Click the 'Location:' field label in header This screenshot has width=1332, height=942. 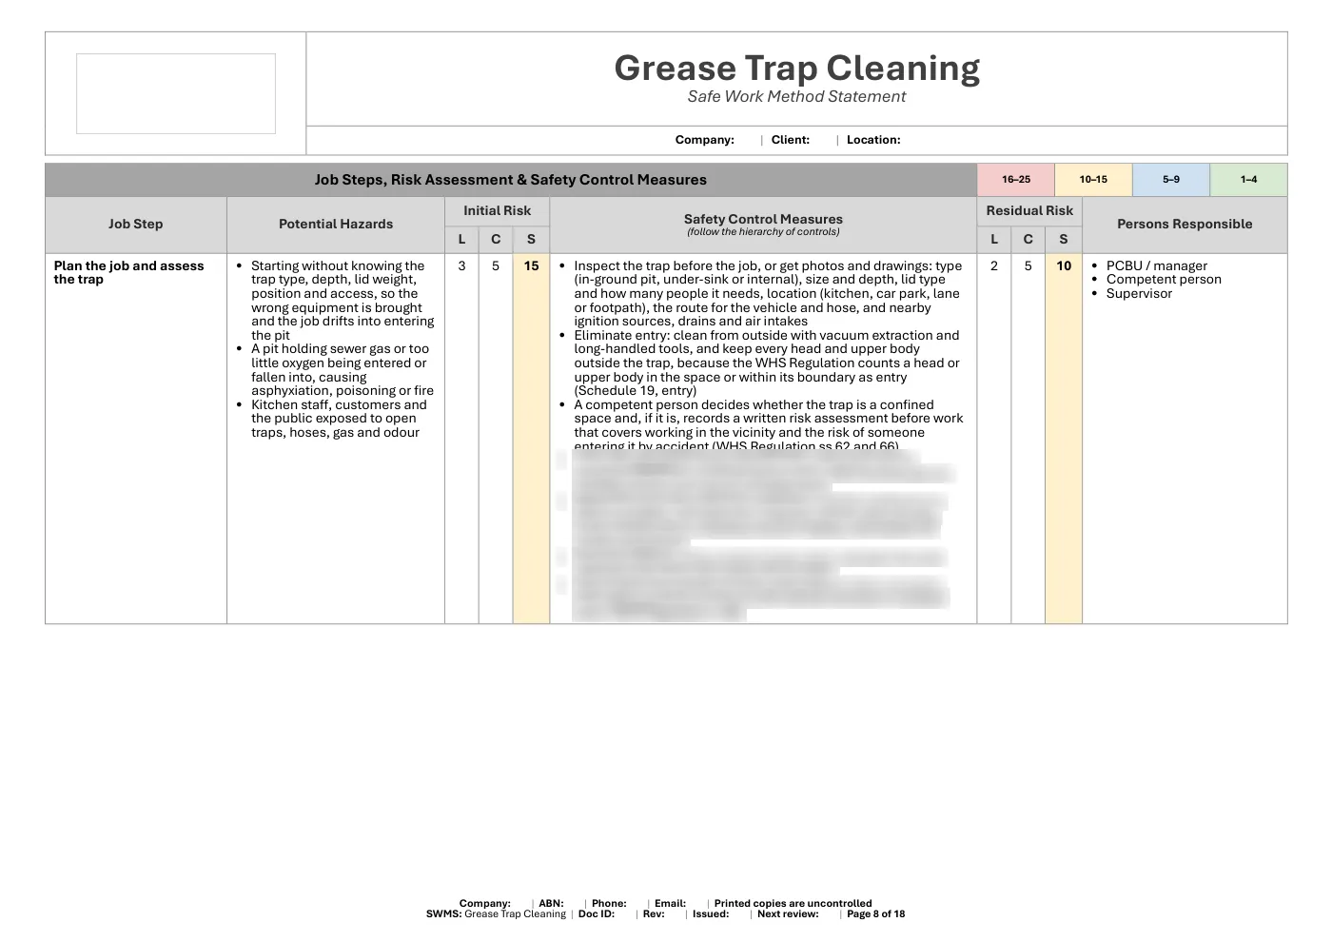pyautogui.click(x=873, y=140)
